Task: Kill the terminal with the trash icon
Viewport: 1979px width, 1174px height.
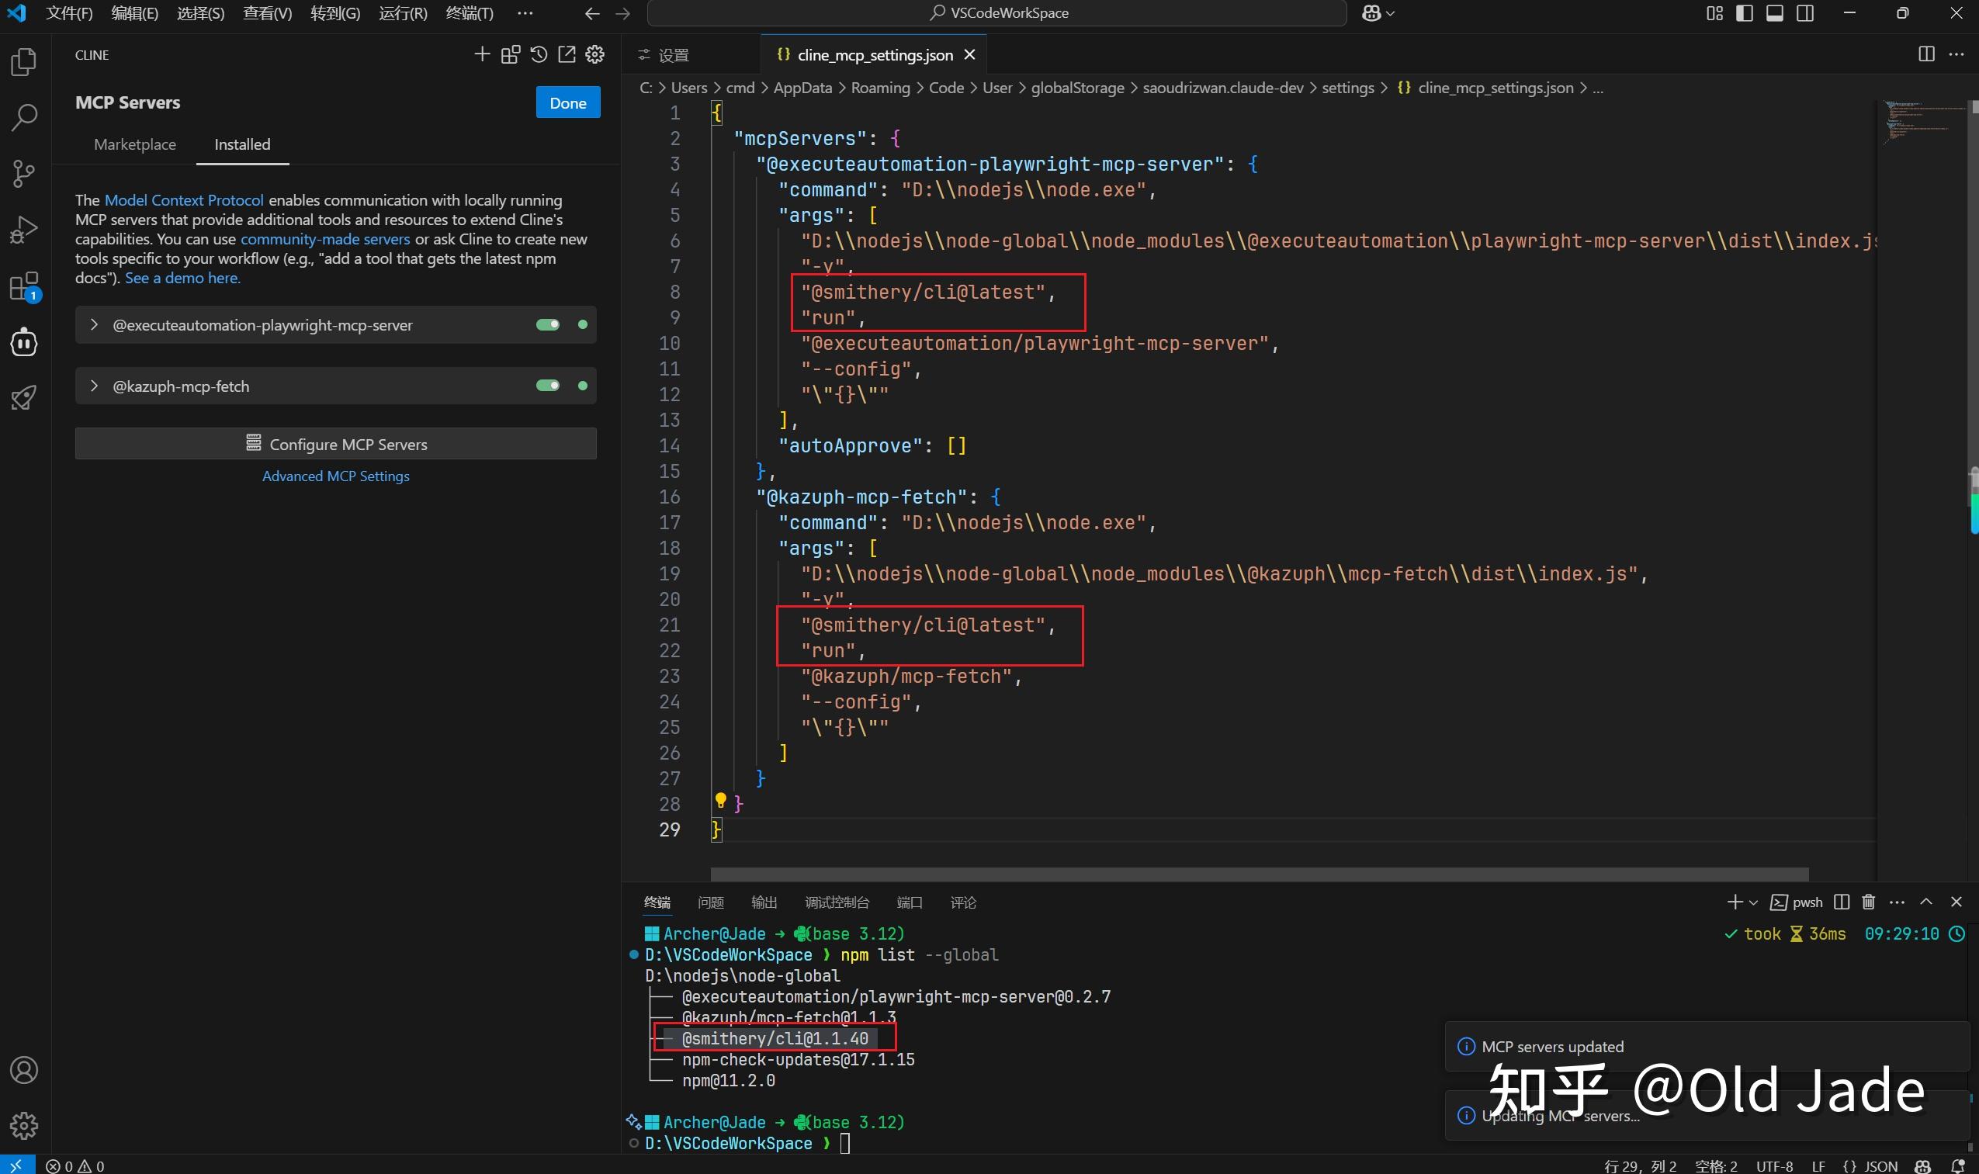Action: 1866,901
